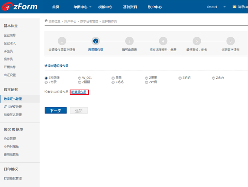Viewport: 248px width, 187px height.
Task: Click step 3 circle 填写申请表
Action: click(x=129, y=41)
